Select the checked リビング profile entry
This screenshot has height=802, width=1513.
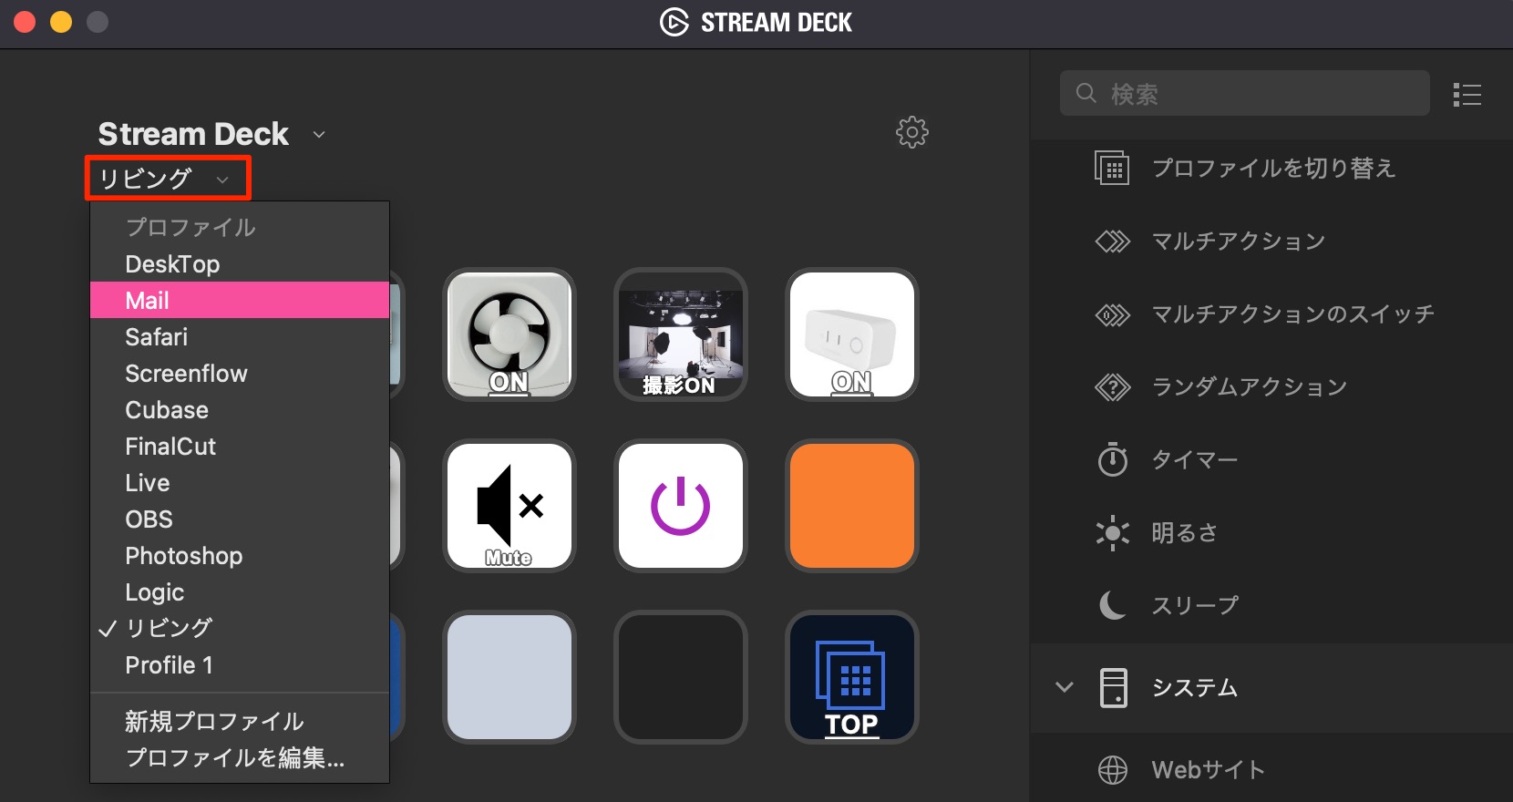(240, 629)
